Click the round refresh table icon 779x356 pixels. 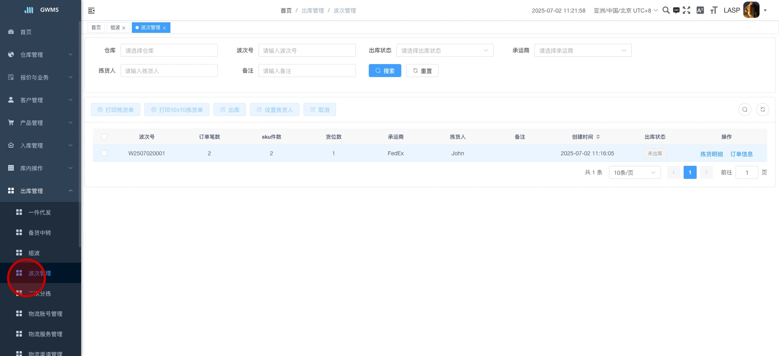coord(762,109)
